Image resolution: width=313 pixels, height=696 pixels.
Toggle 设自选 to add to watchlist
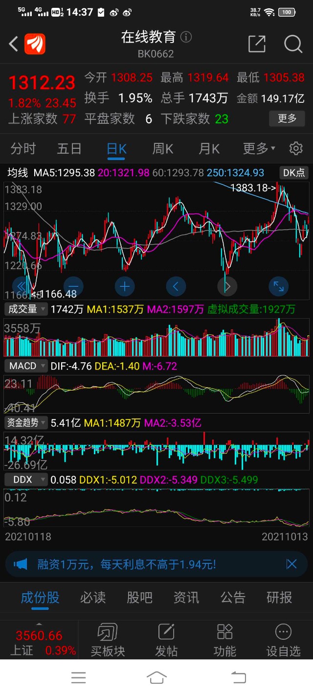[283, 640]
